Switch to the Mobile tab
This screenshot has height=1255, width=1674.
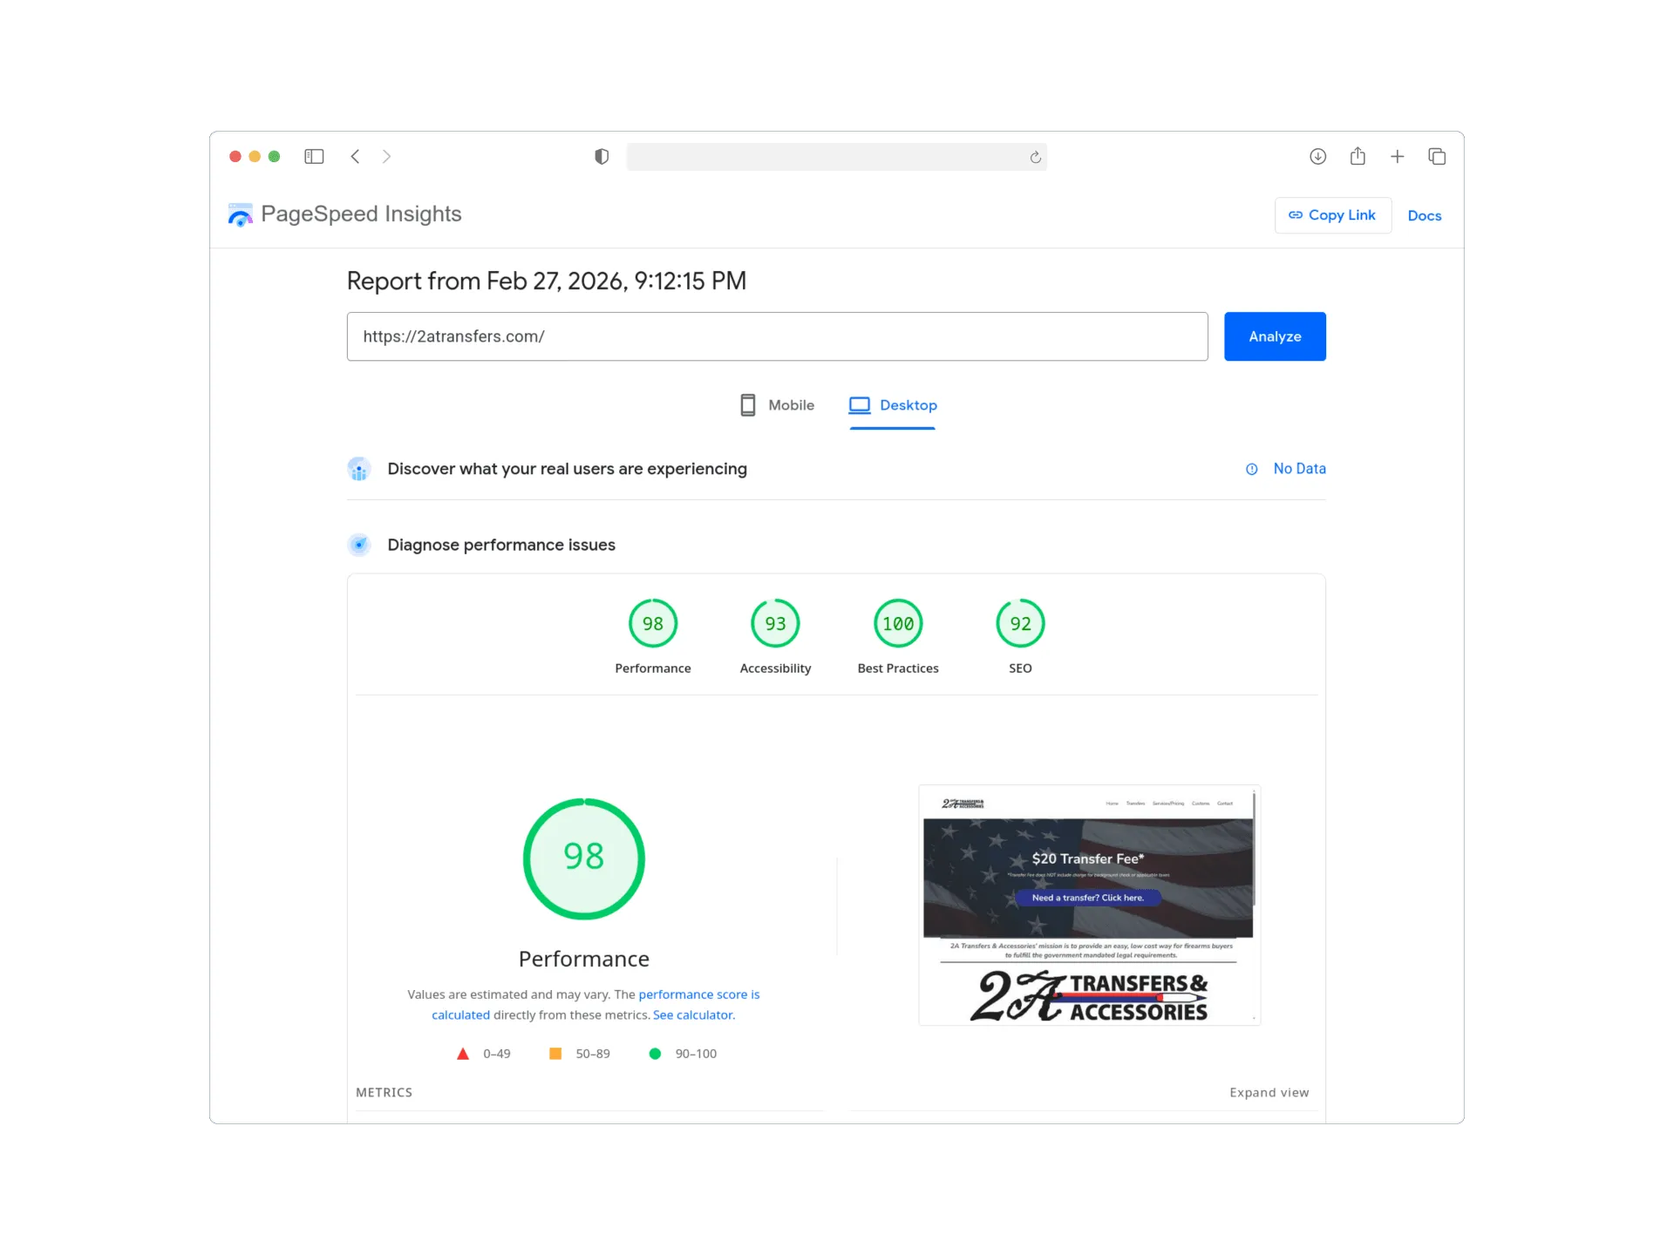(777, 405)
